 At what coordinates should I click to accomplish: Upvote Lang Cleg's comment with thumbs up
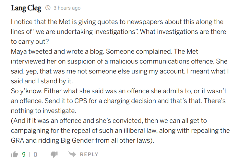click(14, 155)
